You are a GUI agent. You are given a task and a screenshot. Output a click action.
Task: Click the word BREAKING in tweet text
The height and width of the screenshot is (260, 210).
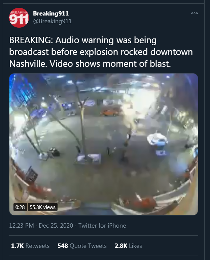[31, 40]
